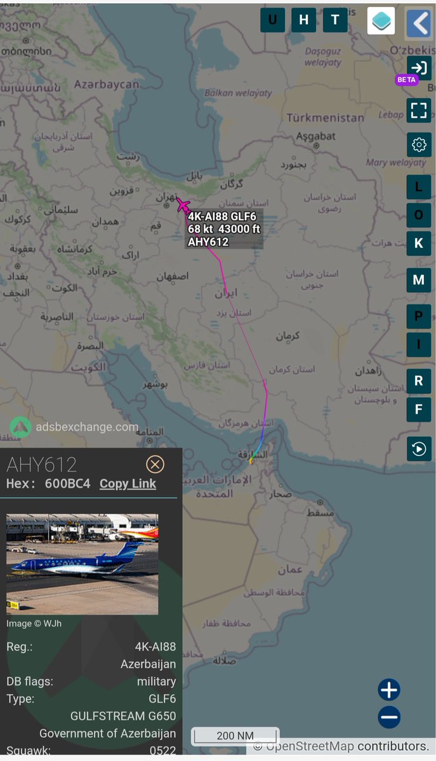Select the pink aircraft icon on map
This screenshot has width=436, height=761.
click(183, 205)
